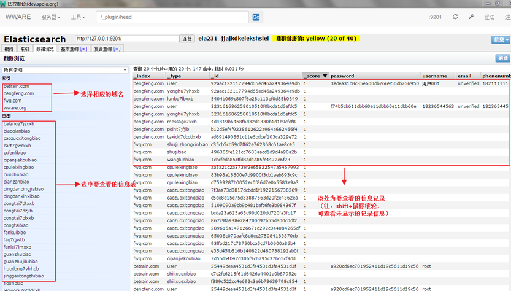
Task: Select type dingdanxinxibiao
Action: [x=21, y=196]
